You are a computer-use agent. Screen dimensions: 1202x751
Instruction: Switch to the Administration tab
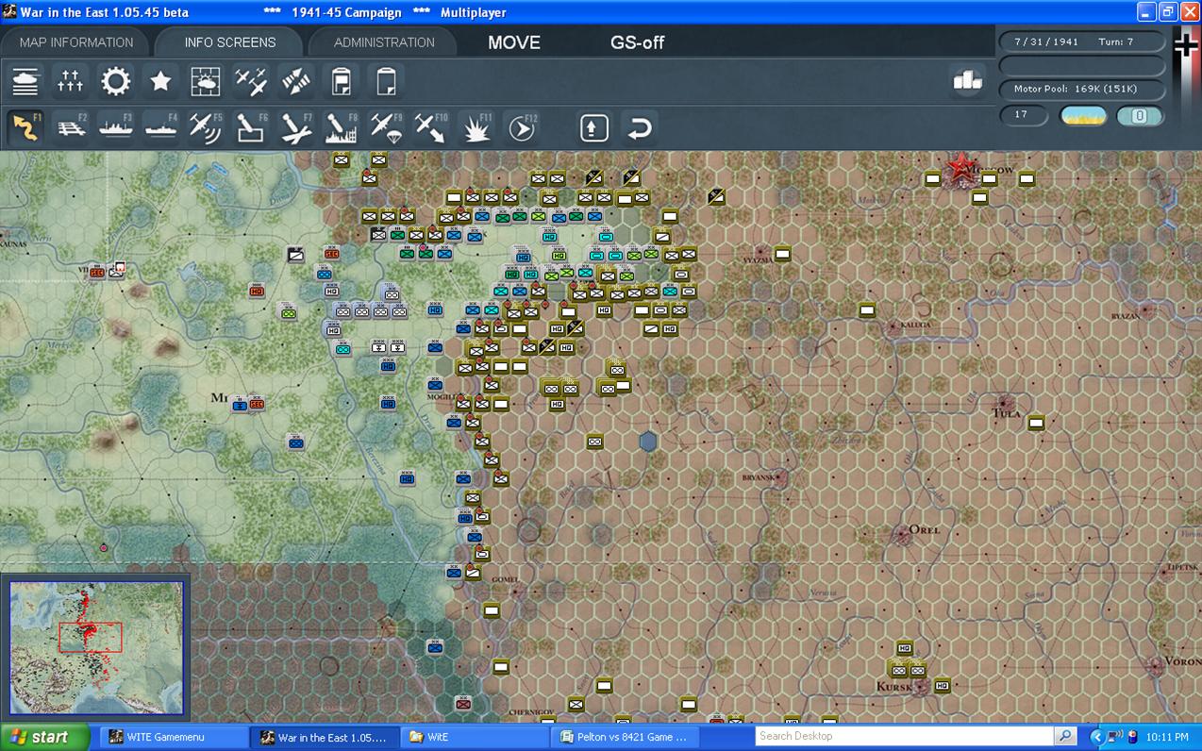384,42
